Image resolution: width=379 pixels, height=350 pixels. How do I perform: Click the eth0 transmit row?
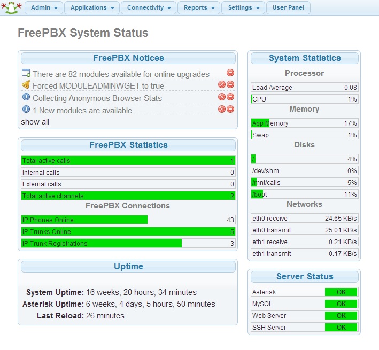tap(305, 230)
